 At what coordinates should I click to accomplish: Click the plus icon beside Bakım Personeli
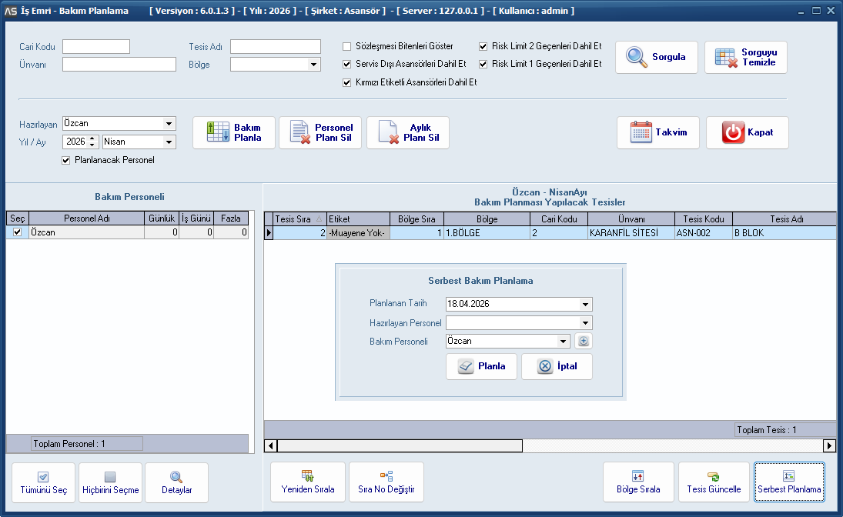click(x=583, y=342)
